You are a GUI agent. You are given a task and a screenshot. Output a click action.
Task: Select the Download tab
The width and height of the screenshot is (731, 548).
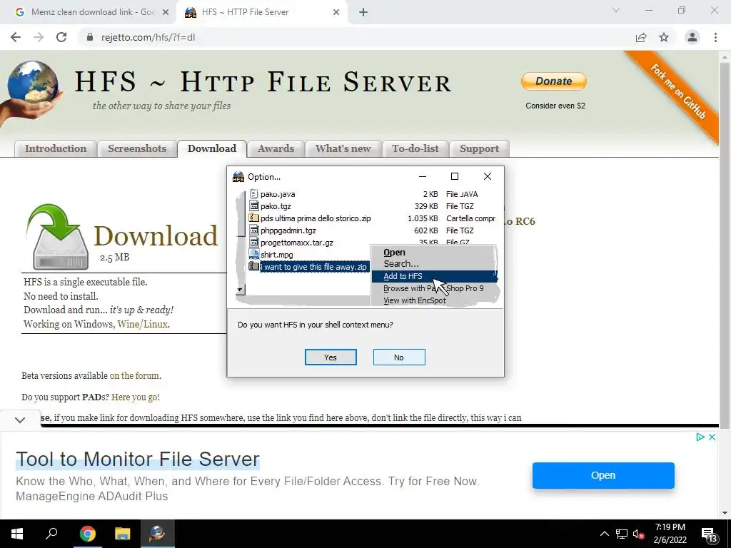[x=211, y=148]
